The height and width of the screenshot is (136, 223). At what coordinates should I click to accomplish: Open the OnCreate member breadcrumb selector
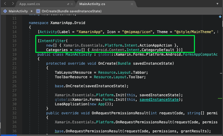pyautogui.click(x=72, y=11)
